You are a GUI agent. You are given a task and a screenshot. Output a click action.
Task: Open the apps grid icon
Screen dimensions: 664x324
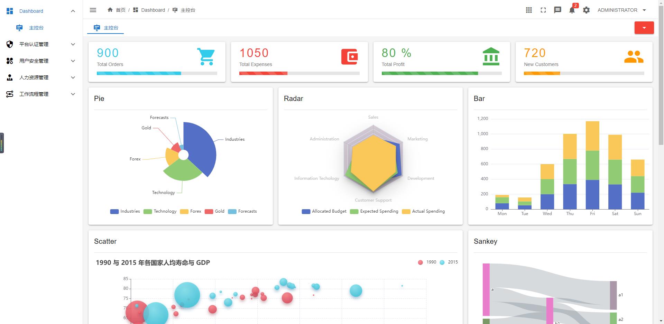tap(529, 10)
